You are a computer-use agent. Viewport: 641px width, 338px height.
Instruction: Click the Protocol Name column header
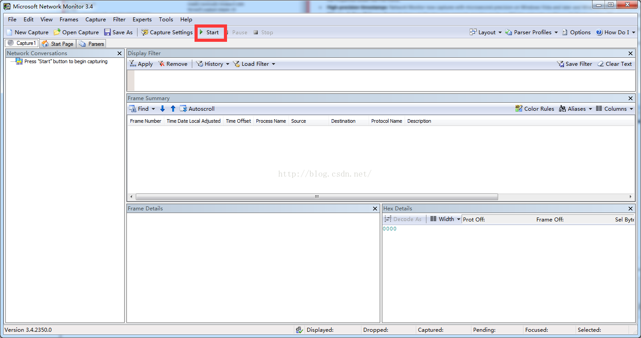pos(387,121)
